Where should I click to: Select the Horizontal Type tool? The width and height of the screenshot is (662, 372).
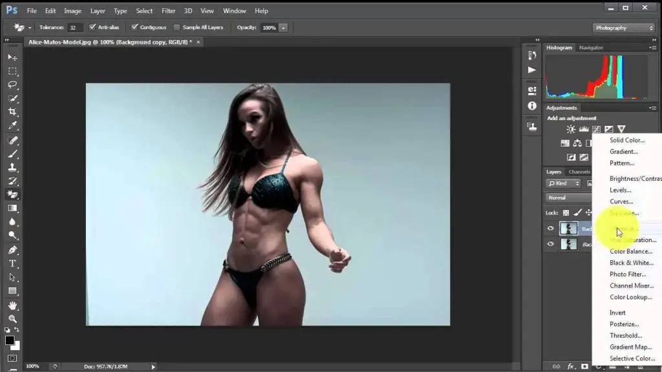click(x=12, y=263)
